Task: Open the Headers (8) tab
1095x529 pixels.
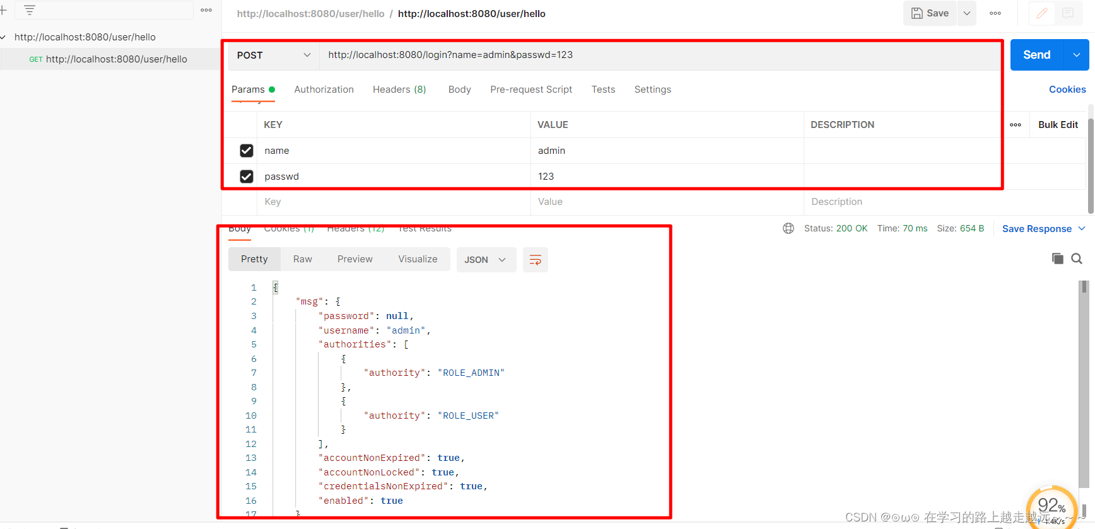Action: point(399,90)
